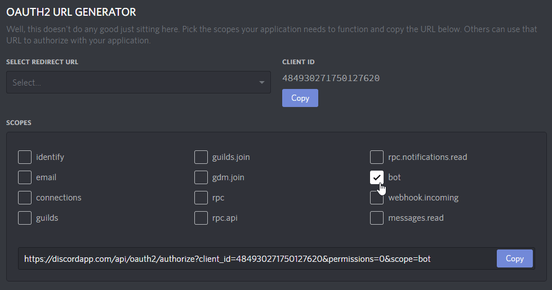
Task: Enable the webhook.incoming scope checkbox
Action: [377, 198]
